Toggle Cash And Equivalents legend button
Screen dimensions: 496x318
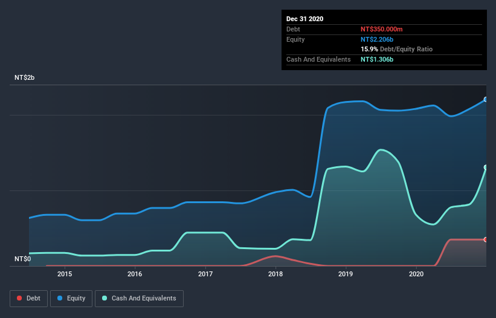(x=139, y=299)
